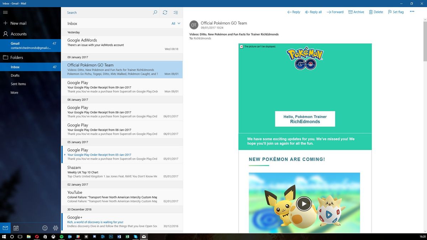Viewport: 427px width, 240px height.
Task: Forward the open email
Action: [335, 12]
